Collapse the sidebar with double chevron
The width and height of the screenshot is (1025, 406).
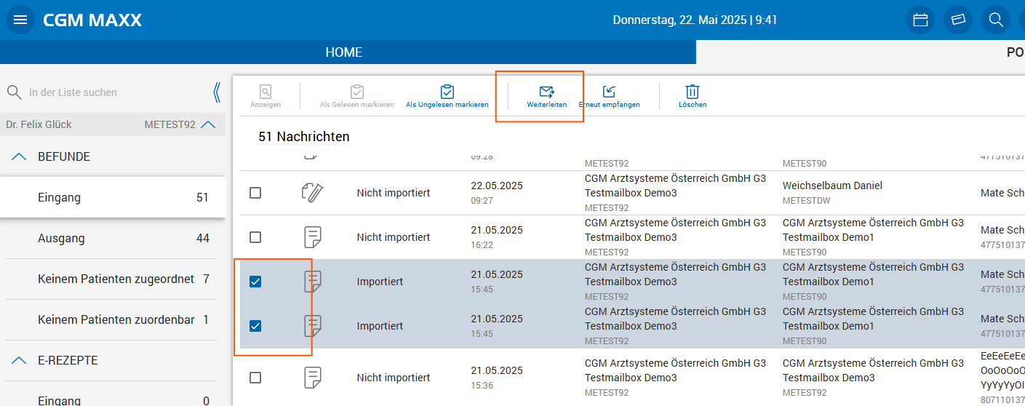pos(216,92)
